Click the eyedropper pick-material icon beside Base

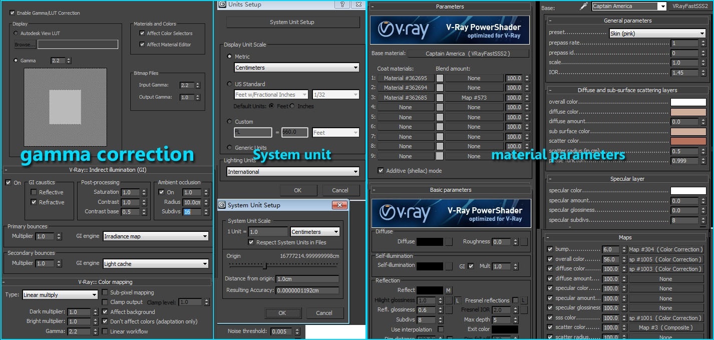(583, 7)
